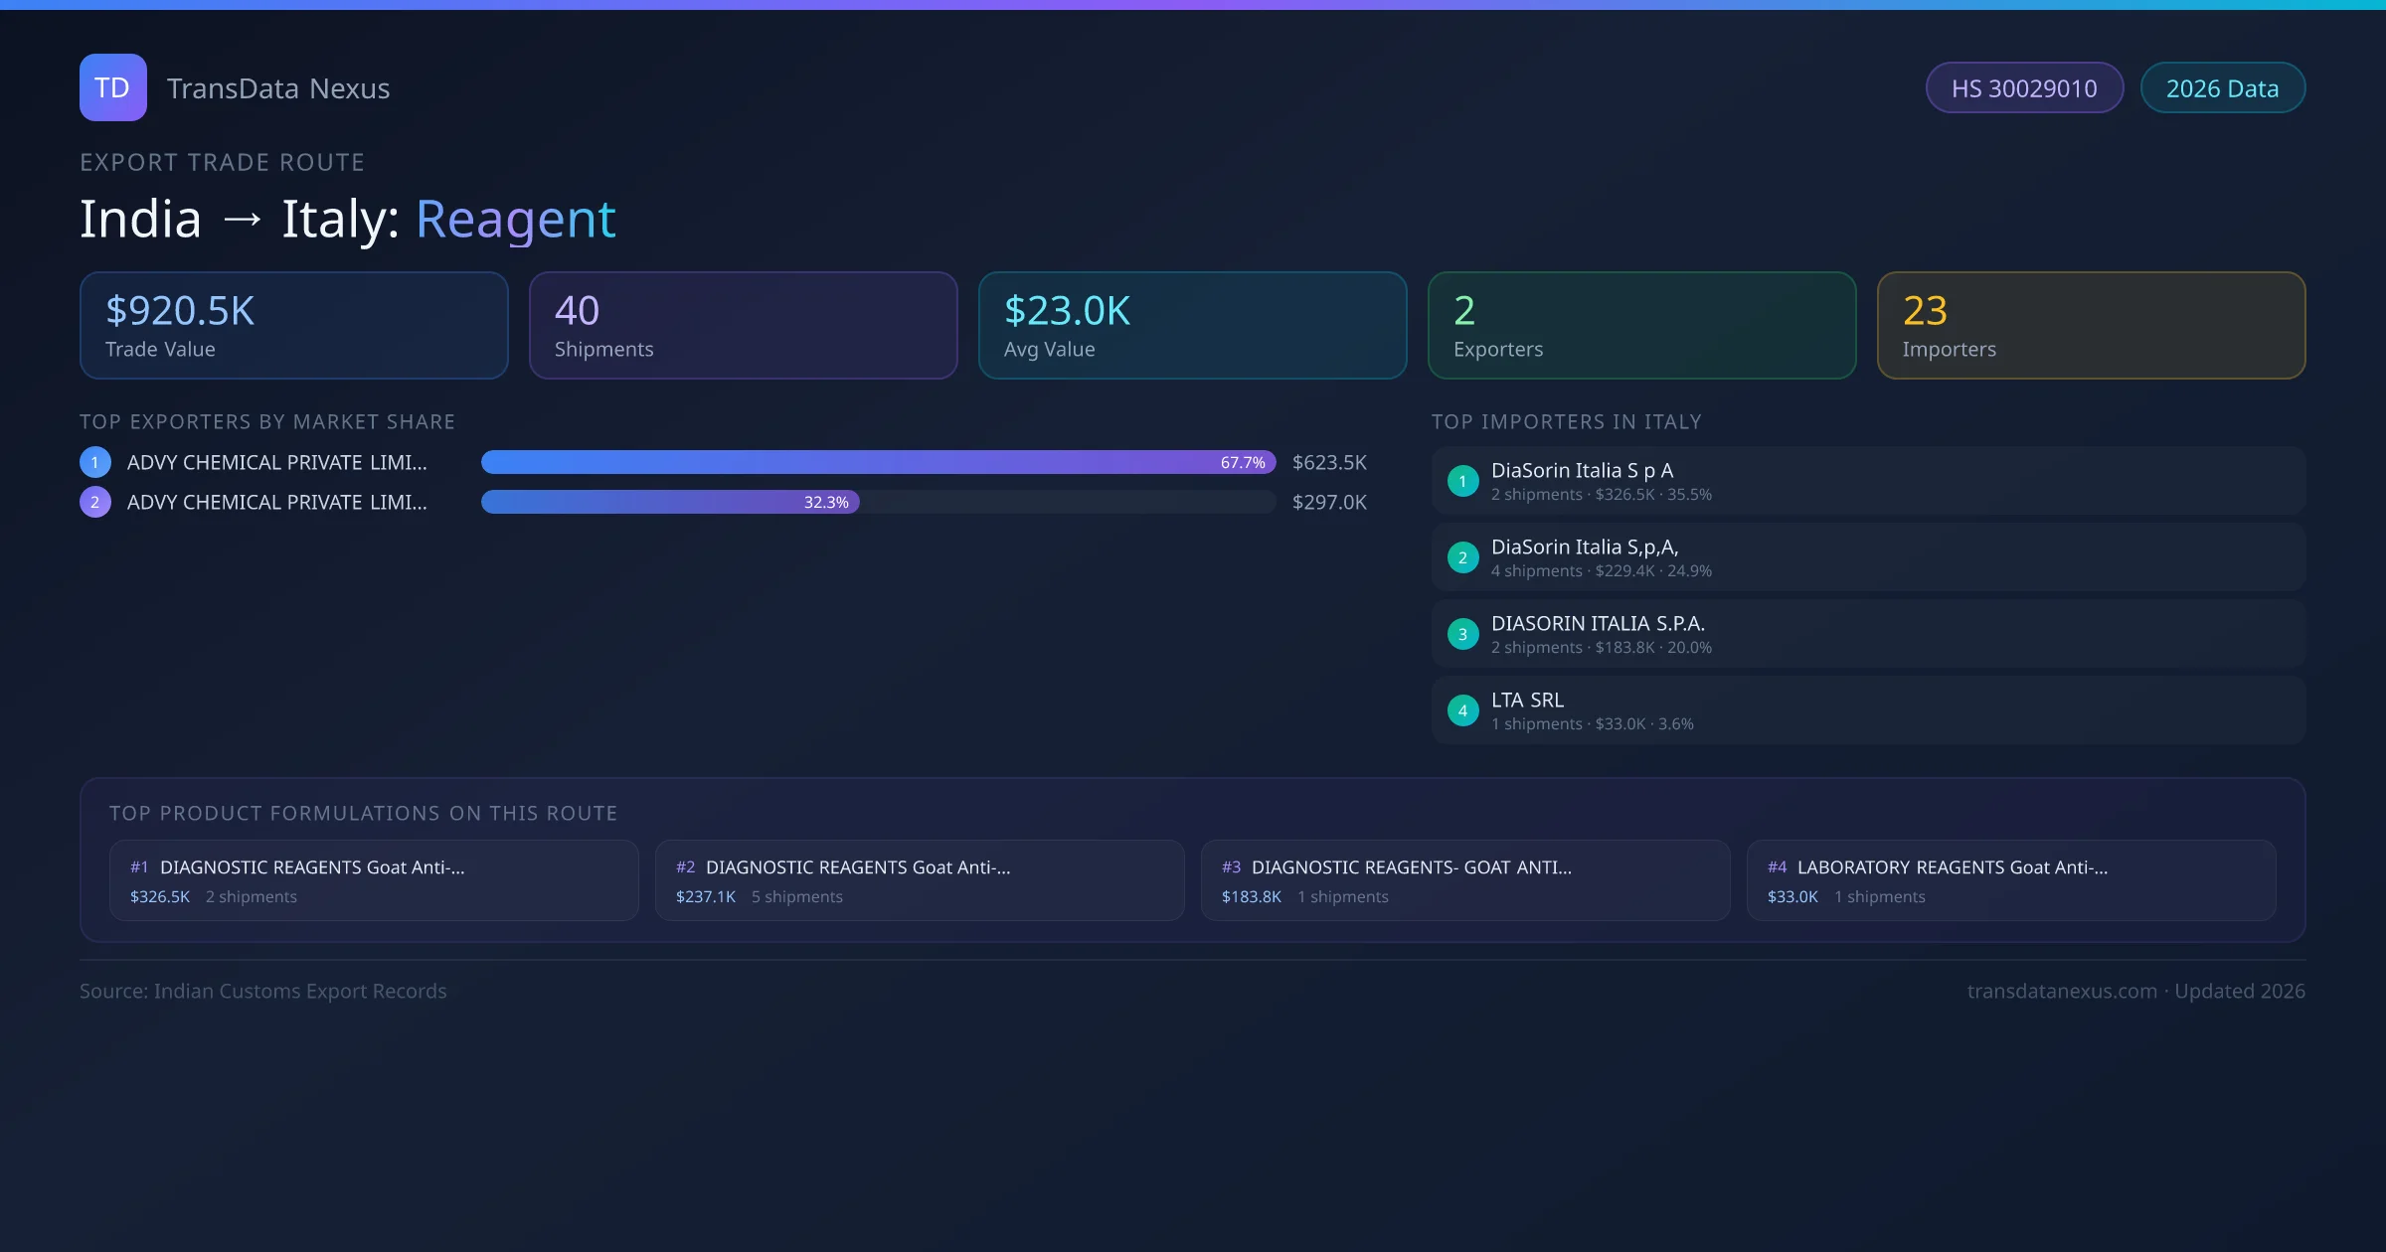Click the rank 2 exporter badge
2386x1252 pixels.
point(95,502)
